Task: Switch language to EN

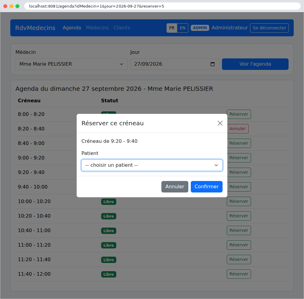Action: click(x=183, y=28)
